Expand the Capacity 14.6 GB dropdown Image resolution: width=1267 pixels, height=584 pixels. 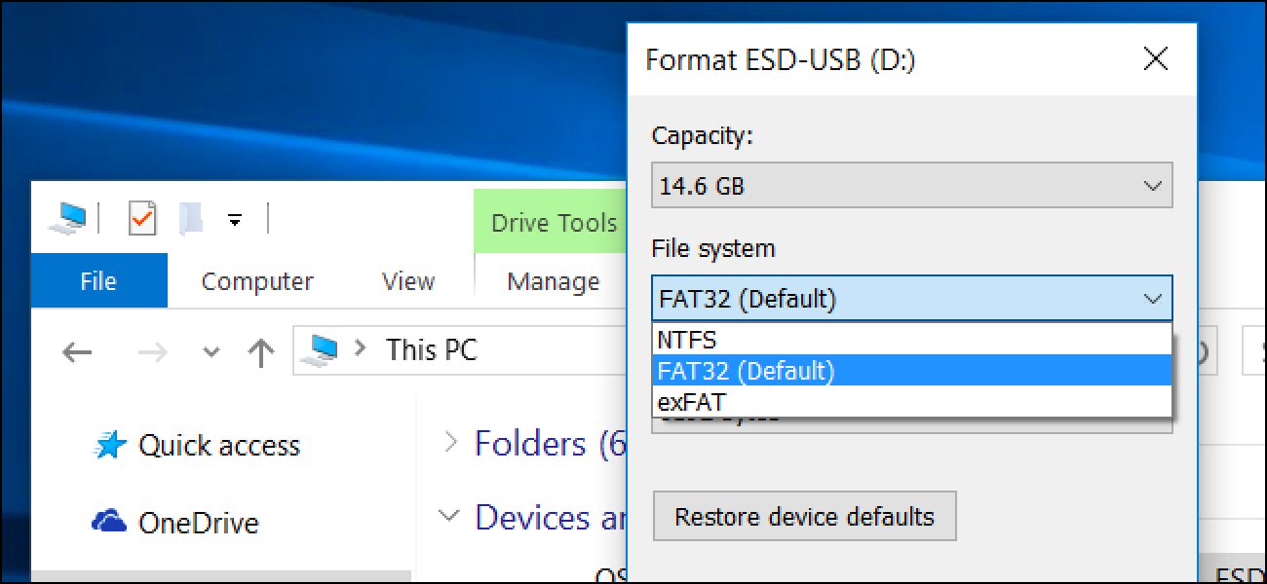pyautogui.click(x=911, y=185)
